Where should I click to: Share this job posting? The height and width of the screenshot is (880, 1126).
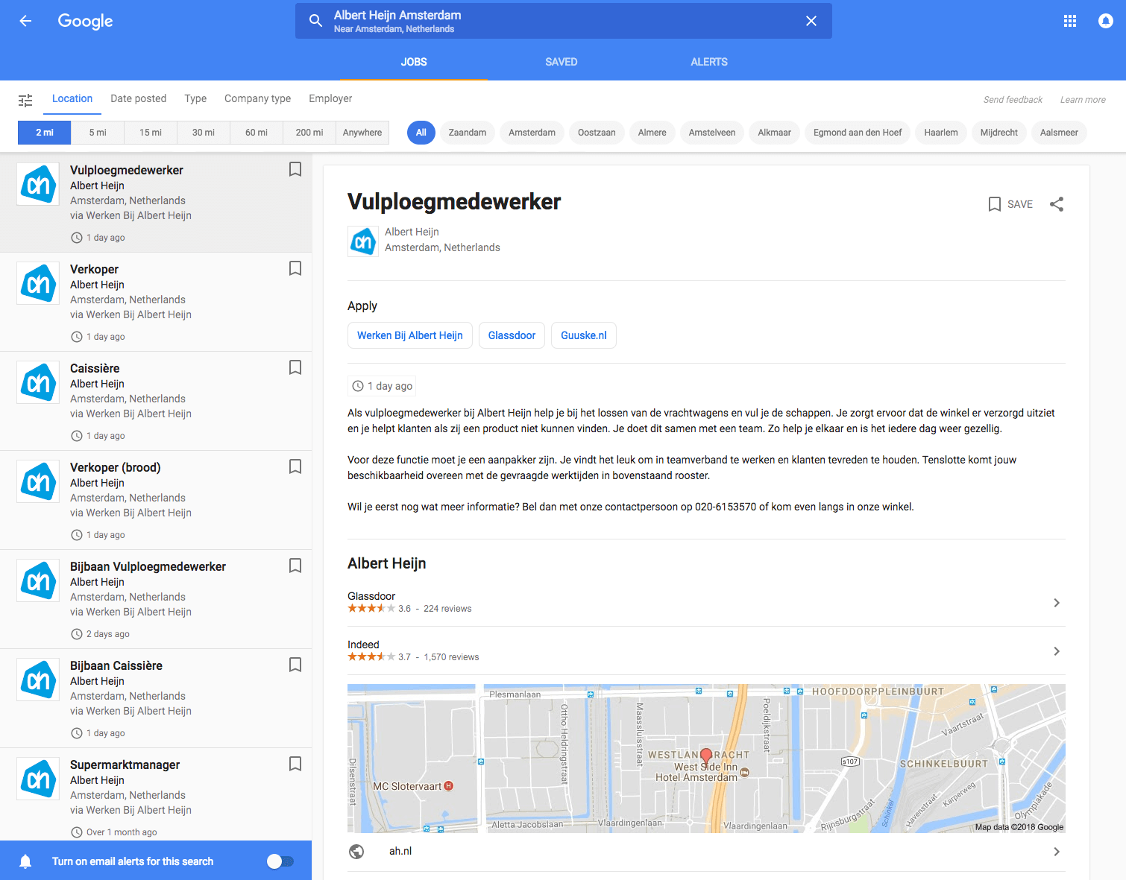1057,204
